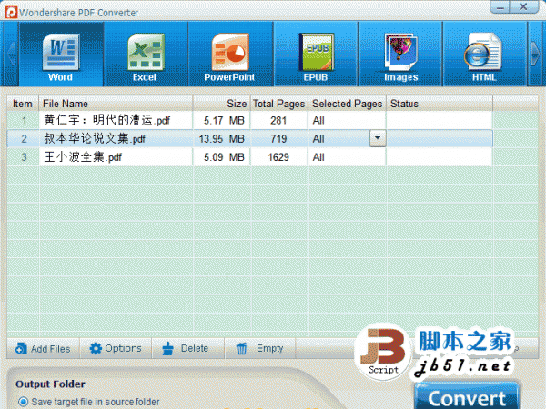Click the 1629 total pages cell

point(279,157)
